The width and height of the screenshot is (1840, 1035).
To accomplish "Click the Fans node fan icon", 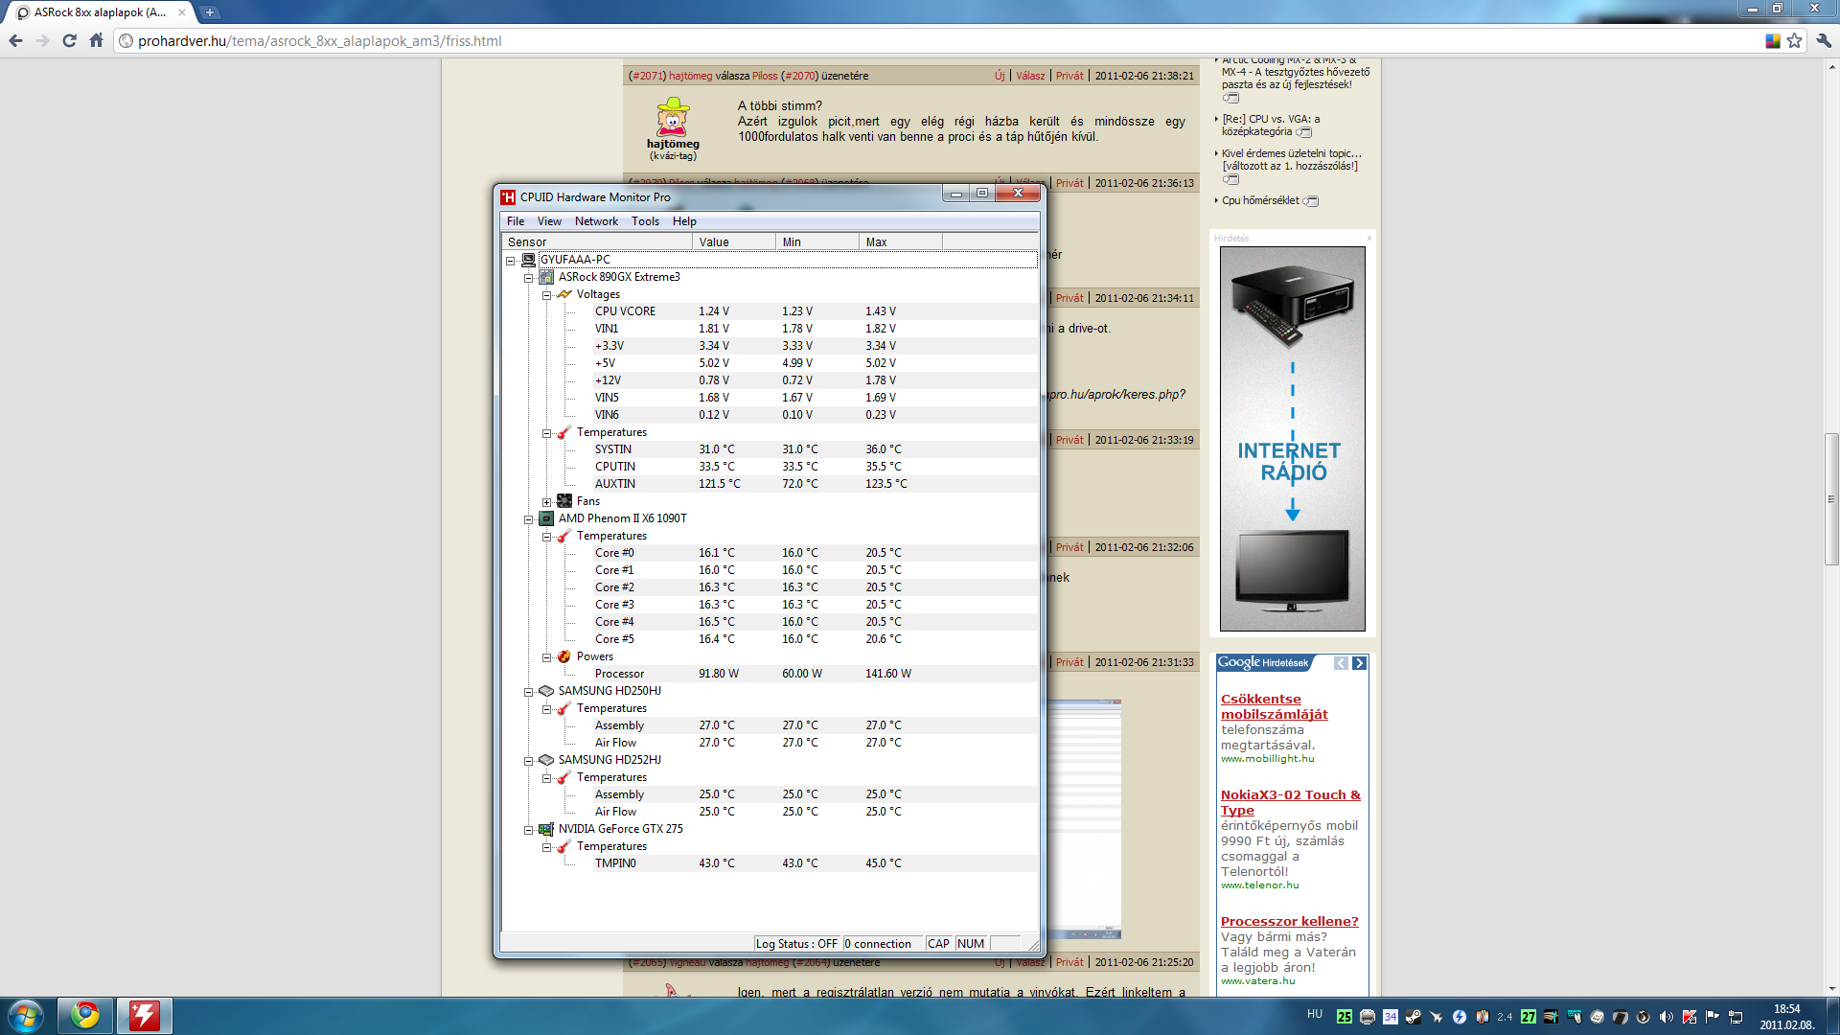I will click(x=564, y=501).
